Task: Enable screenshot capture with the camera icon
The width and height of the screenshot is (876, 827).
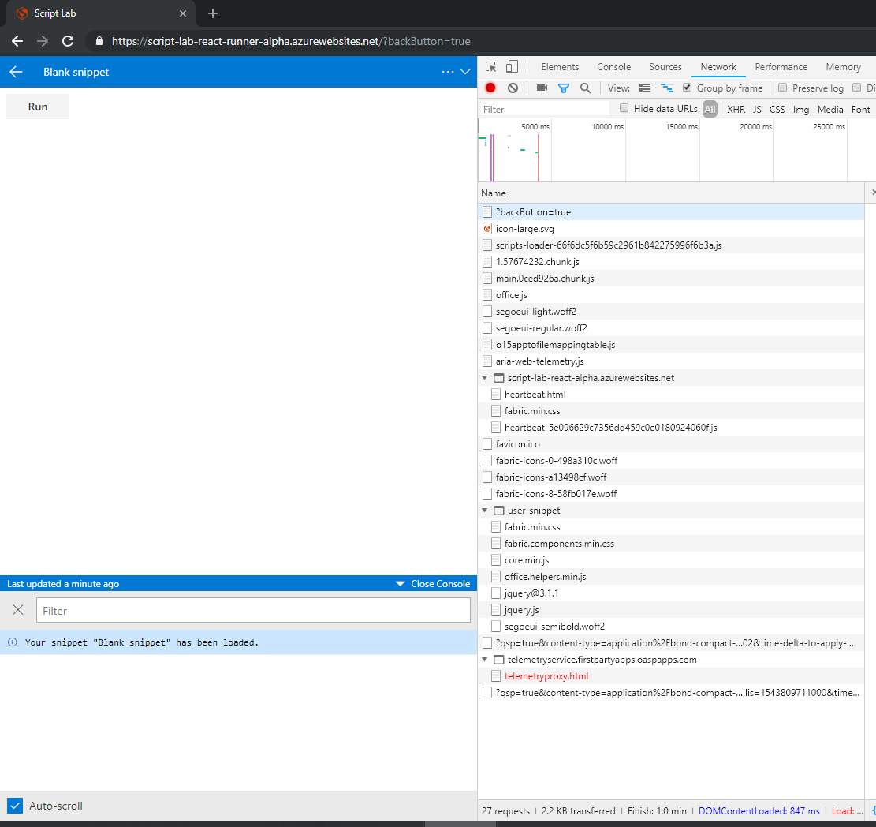Action: pos(541,88)
